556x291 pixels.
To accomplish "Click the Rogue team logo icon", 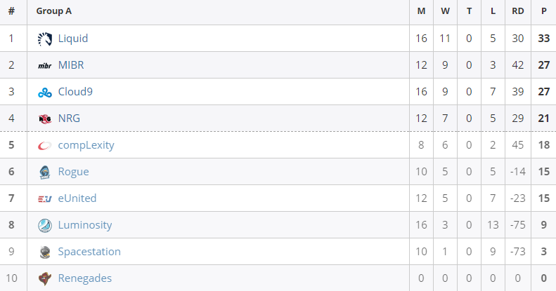I will (45, 172).
